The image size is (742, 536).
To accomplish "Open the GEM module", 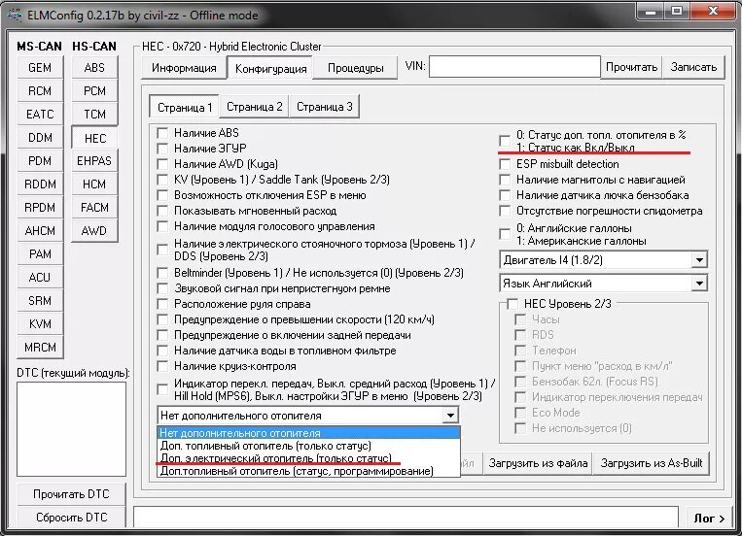I will click(40, 68).
